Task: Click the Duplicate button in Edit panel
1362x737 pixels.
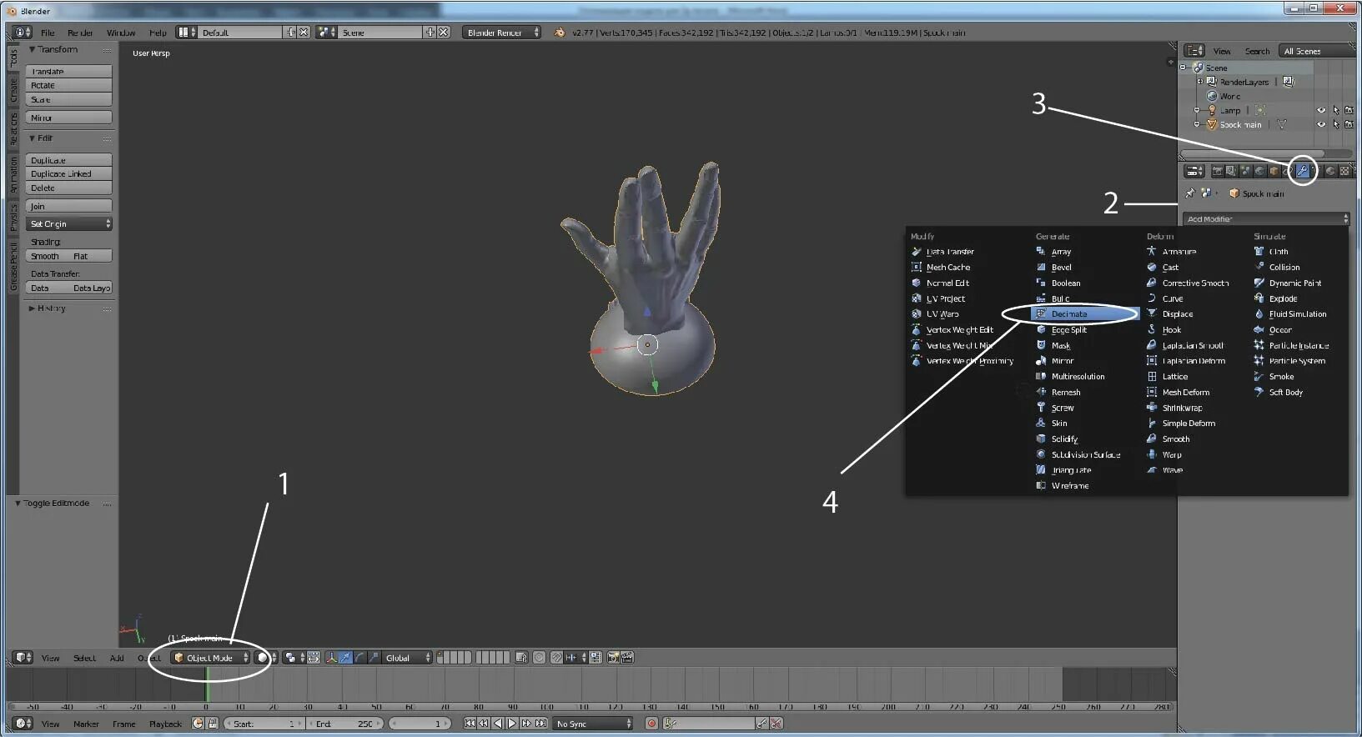Action: point(69,160)
